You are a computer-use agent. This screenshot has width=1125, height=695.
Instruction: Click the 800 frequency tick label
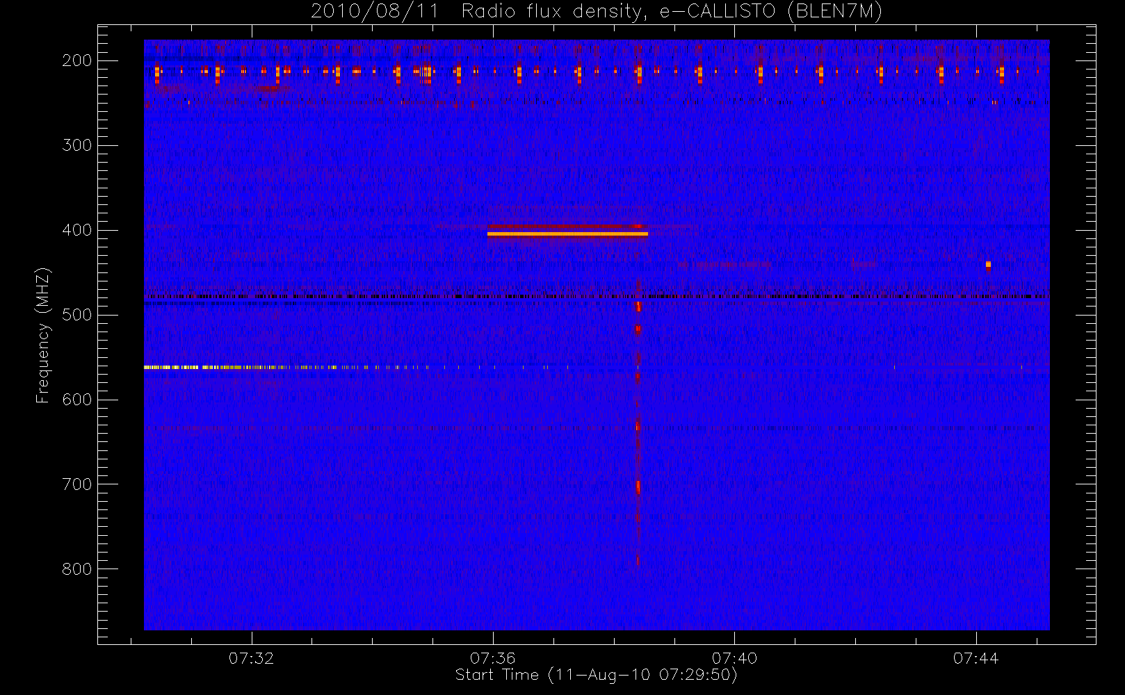(77, 569)
